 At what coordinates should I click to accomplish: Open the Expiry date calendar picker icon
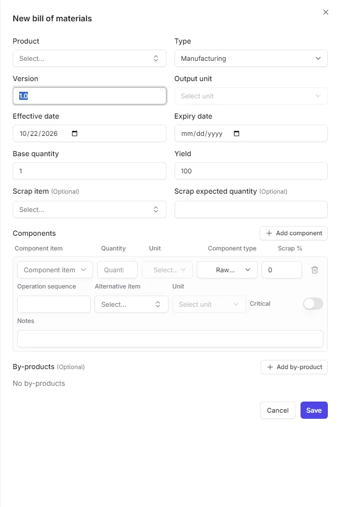pos(236,133)
